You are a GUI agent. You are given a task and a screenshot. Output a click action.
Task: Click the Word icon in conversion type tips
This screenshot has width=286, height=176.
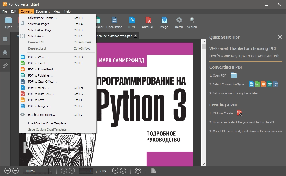251,84
